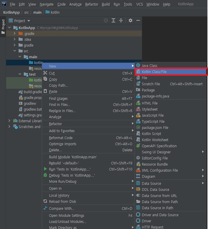
Task: Choose Reformat Code in context menu
Action: point(88,138)
